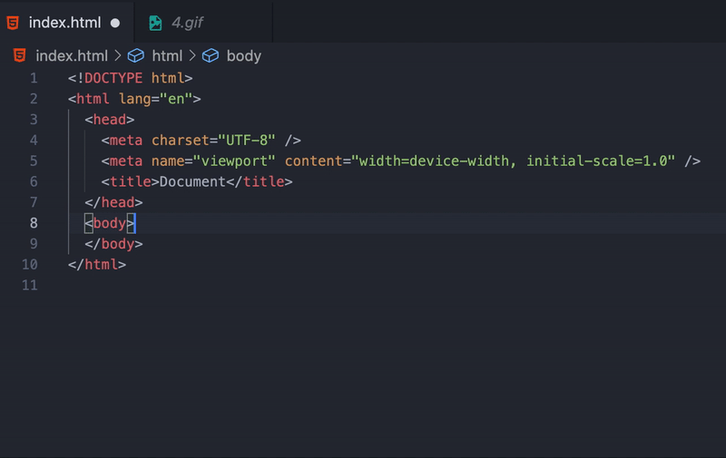Click the "viewport" name value
Image resolution: width=726 pixels, height=458 pixels.
click(x=234, y=161)
